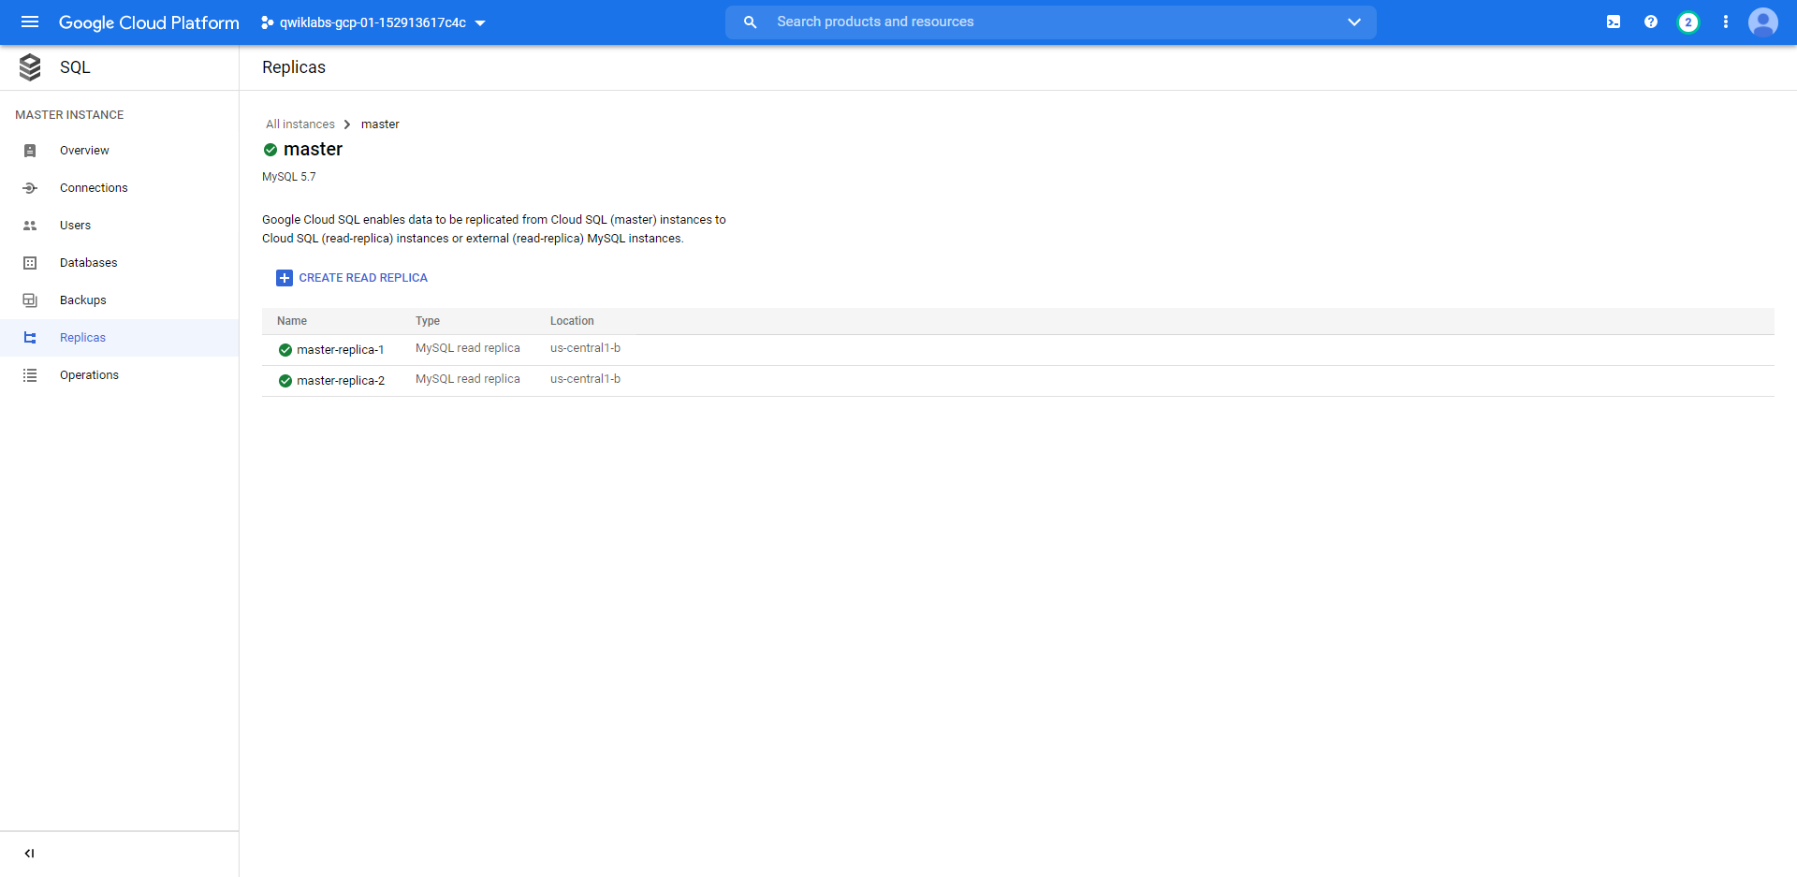Image resolution: width=1797 pixels, height=877 pixels.
Task: Open notifications badge showing 2
Action: [1687, 22]
